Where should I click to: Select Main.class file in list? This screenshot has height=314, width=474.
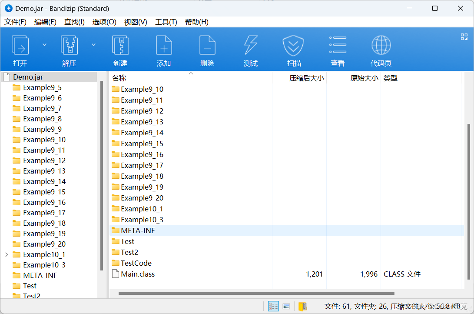click(x=138, y=274)
